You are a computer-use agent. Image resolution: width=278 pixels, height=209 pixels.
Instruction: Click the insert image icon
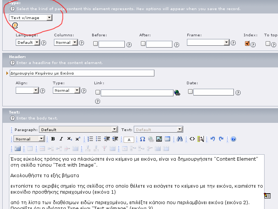[x=159, y=139]
